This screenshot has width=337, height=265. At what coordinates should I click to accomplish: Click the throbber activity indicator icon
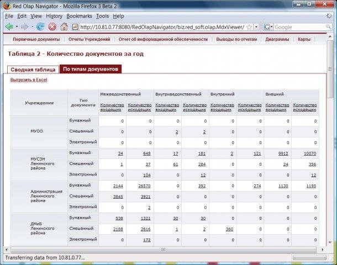pos(329,16)
